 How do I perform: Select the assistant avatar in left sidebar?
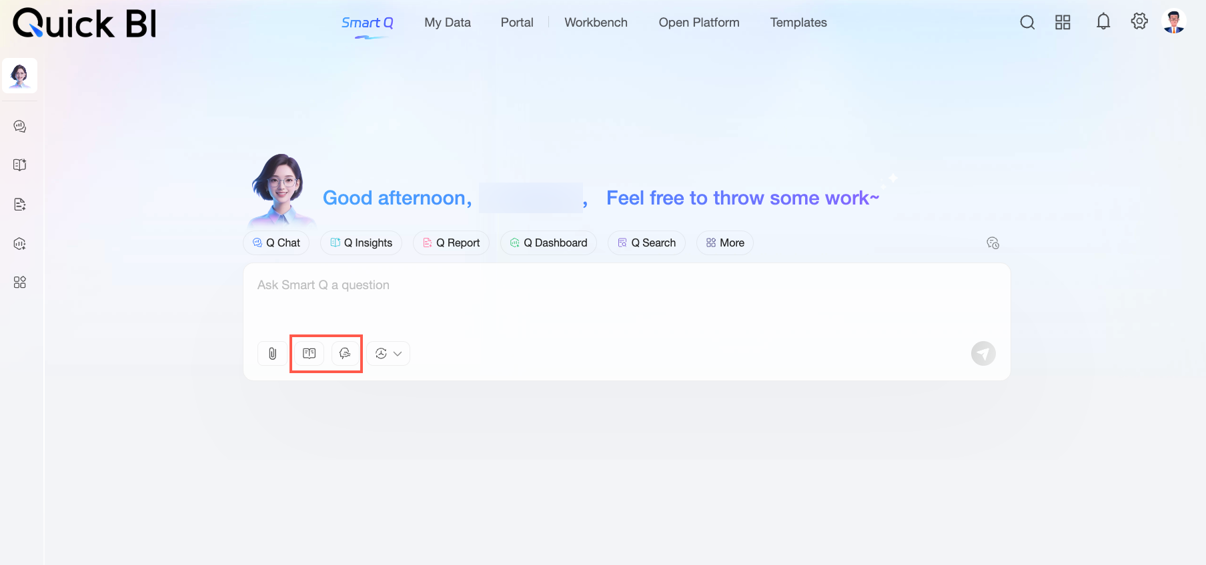coord(19,75)
